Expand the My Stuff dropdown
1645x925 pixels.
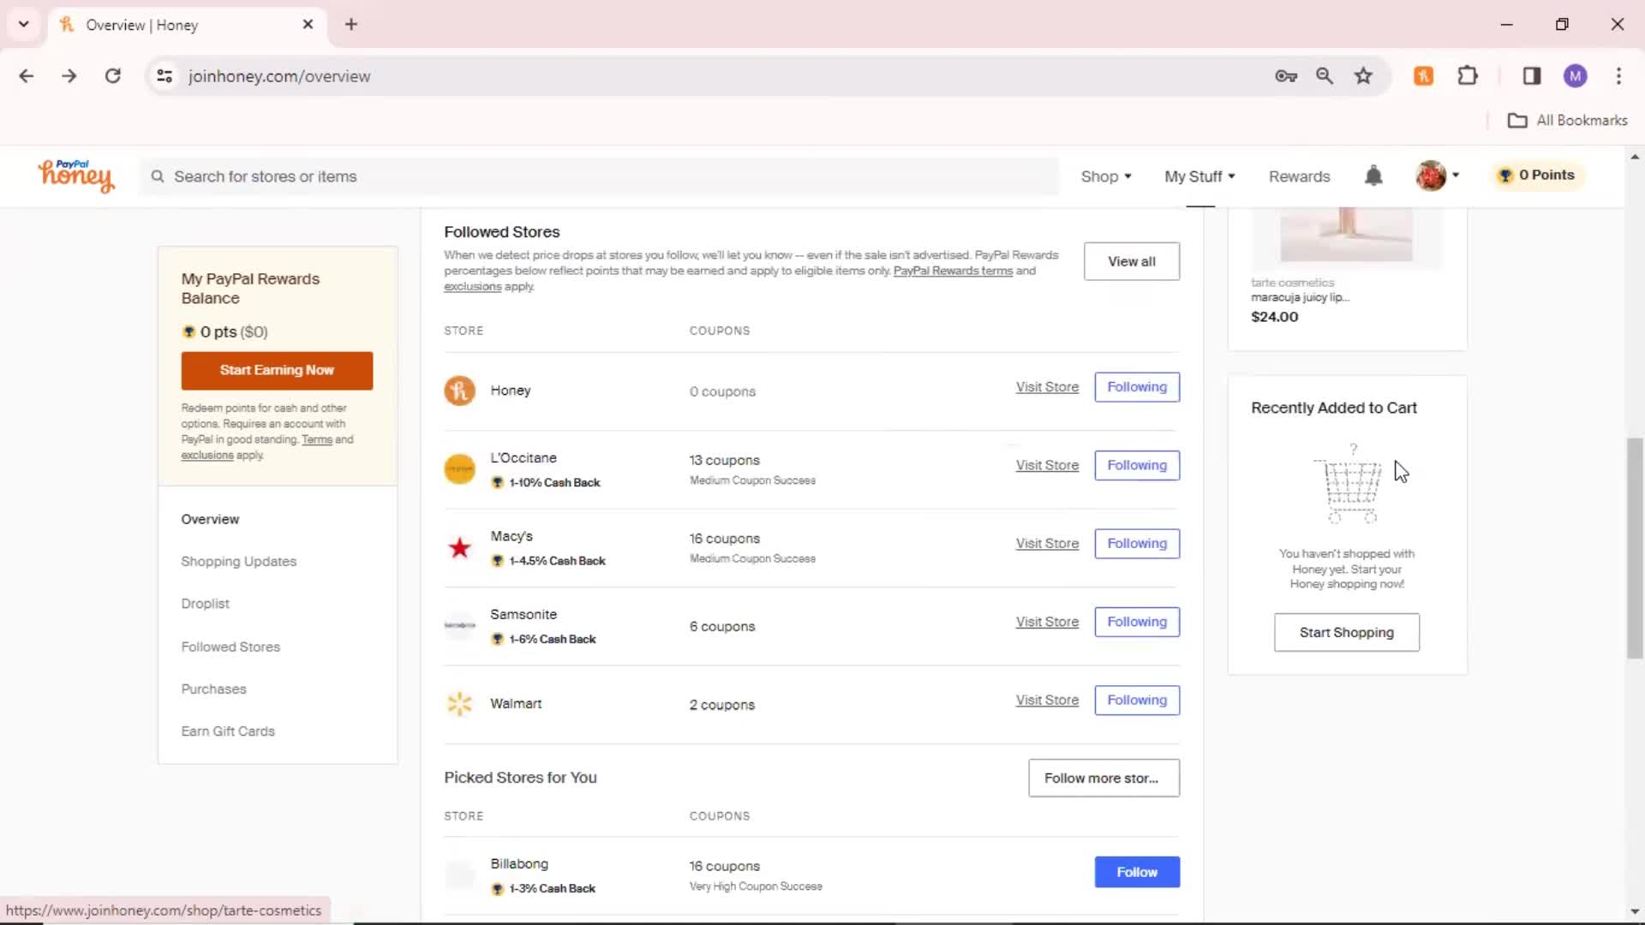tap(1199, 176)
